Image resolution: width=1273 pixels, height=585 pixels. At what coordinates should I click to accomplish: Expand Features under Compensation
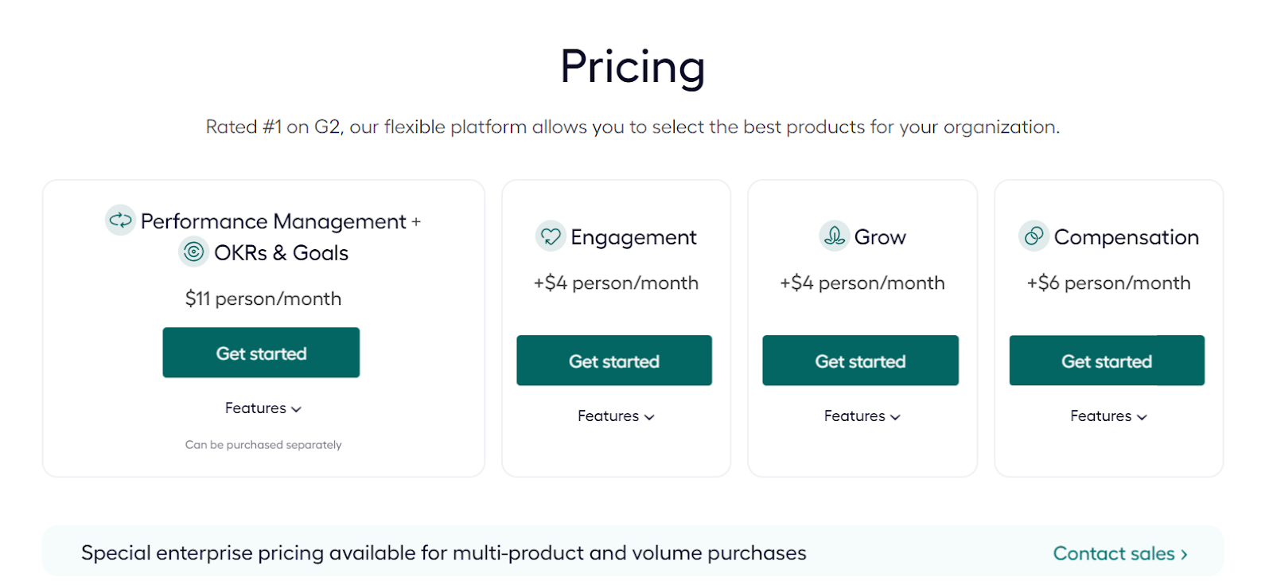(1108, 416)
